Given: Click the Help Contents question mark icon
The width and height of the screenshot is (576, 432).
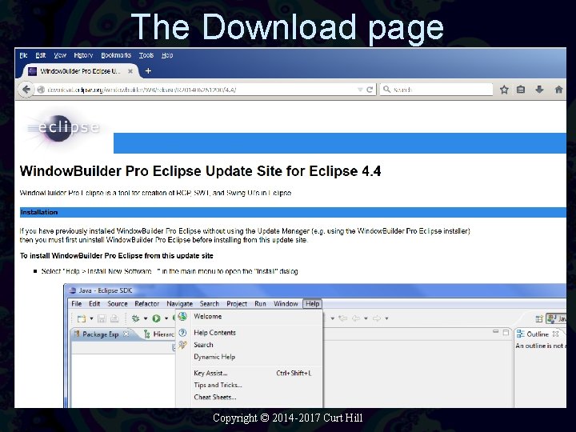Looking at the screenshot, I should [182, 333].
